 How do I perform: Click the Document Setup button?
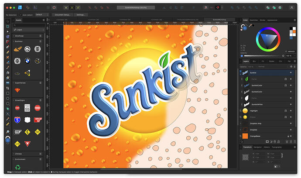(62, 15)
